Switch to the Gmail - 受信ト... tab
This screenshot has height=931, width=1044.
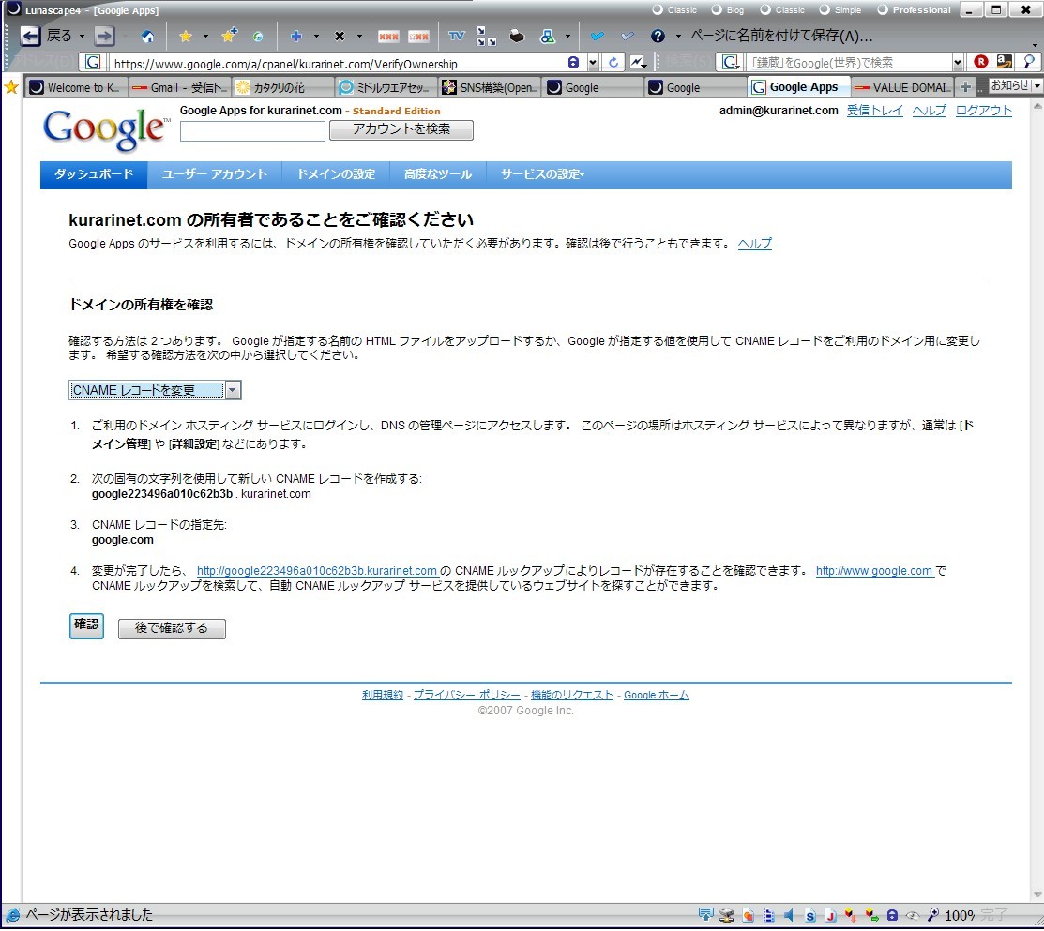pyautogui.click(x=180, y=87)
